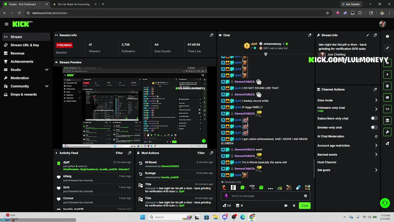Image resolution: width=394 pixels, height=222 pixels.
Task: Open the green headset support button
Action: pyautogui.click(x=385, y=203)
